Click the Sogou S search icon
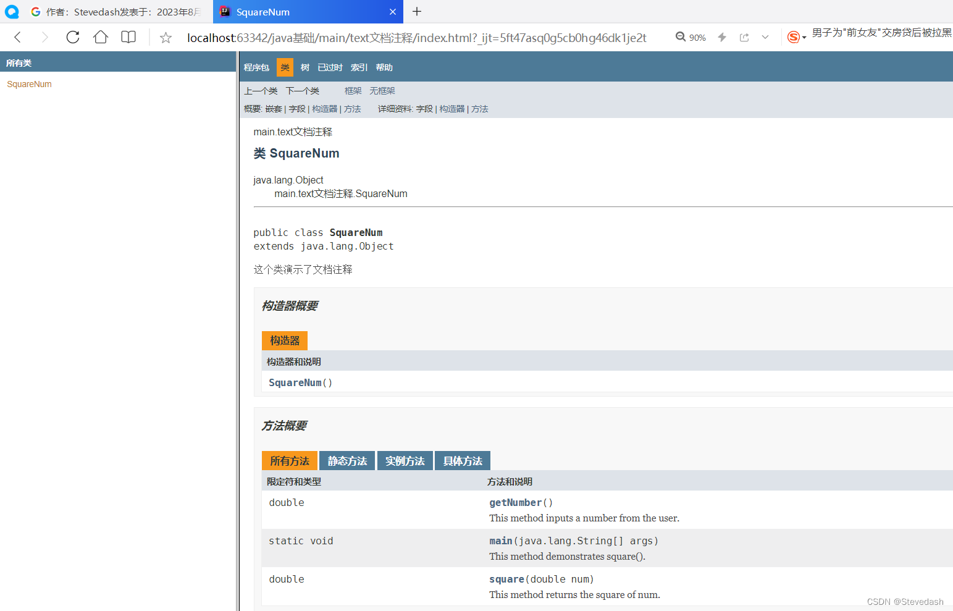The width and height of the screenshot is (953, 611). (x=794, y=37)
